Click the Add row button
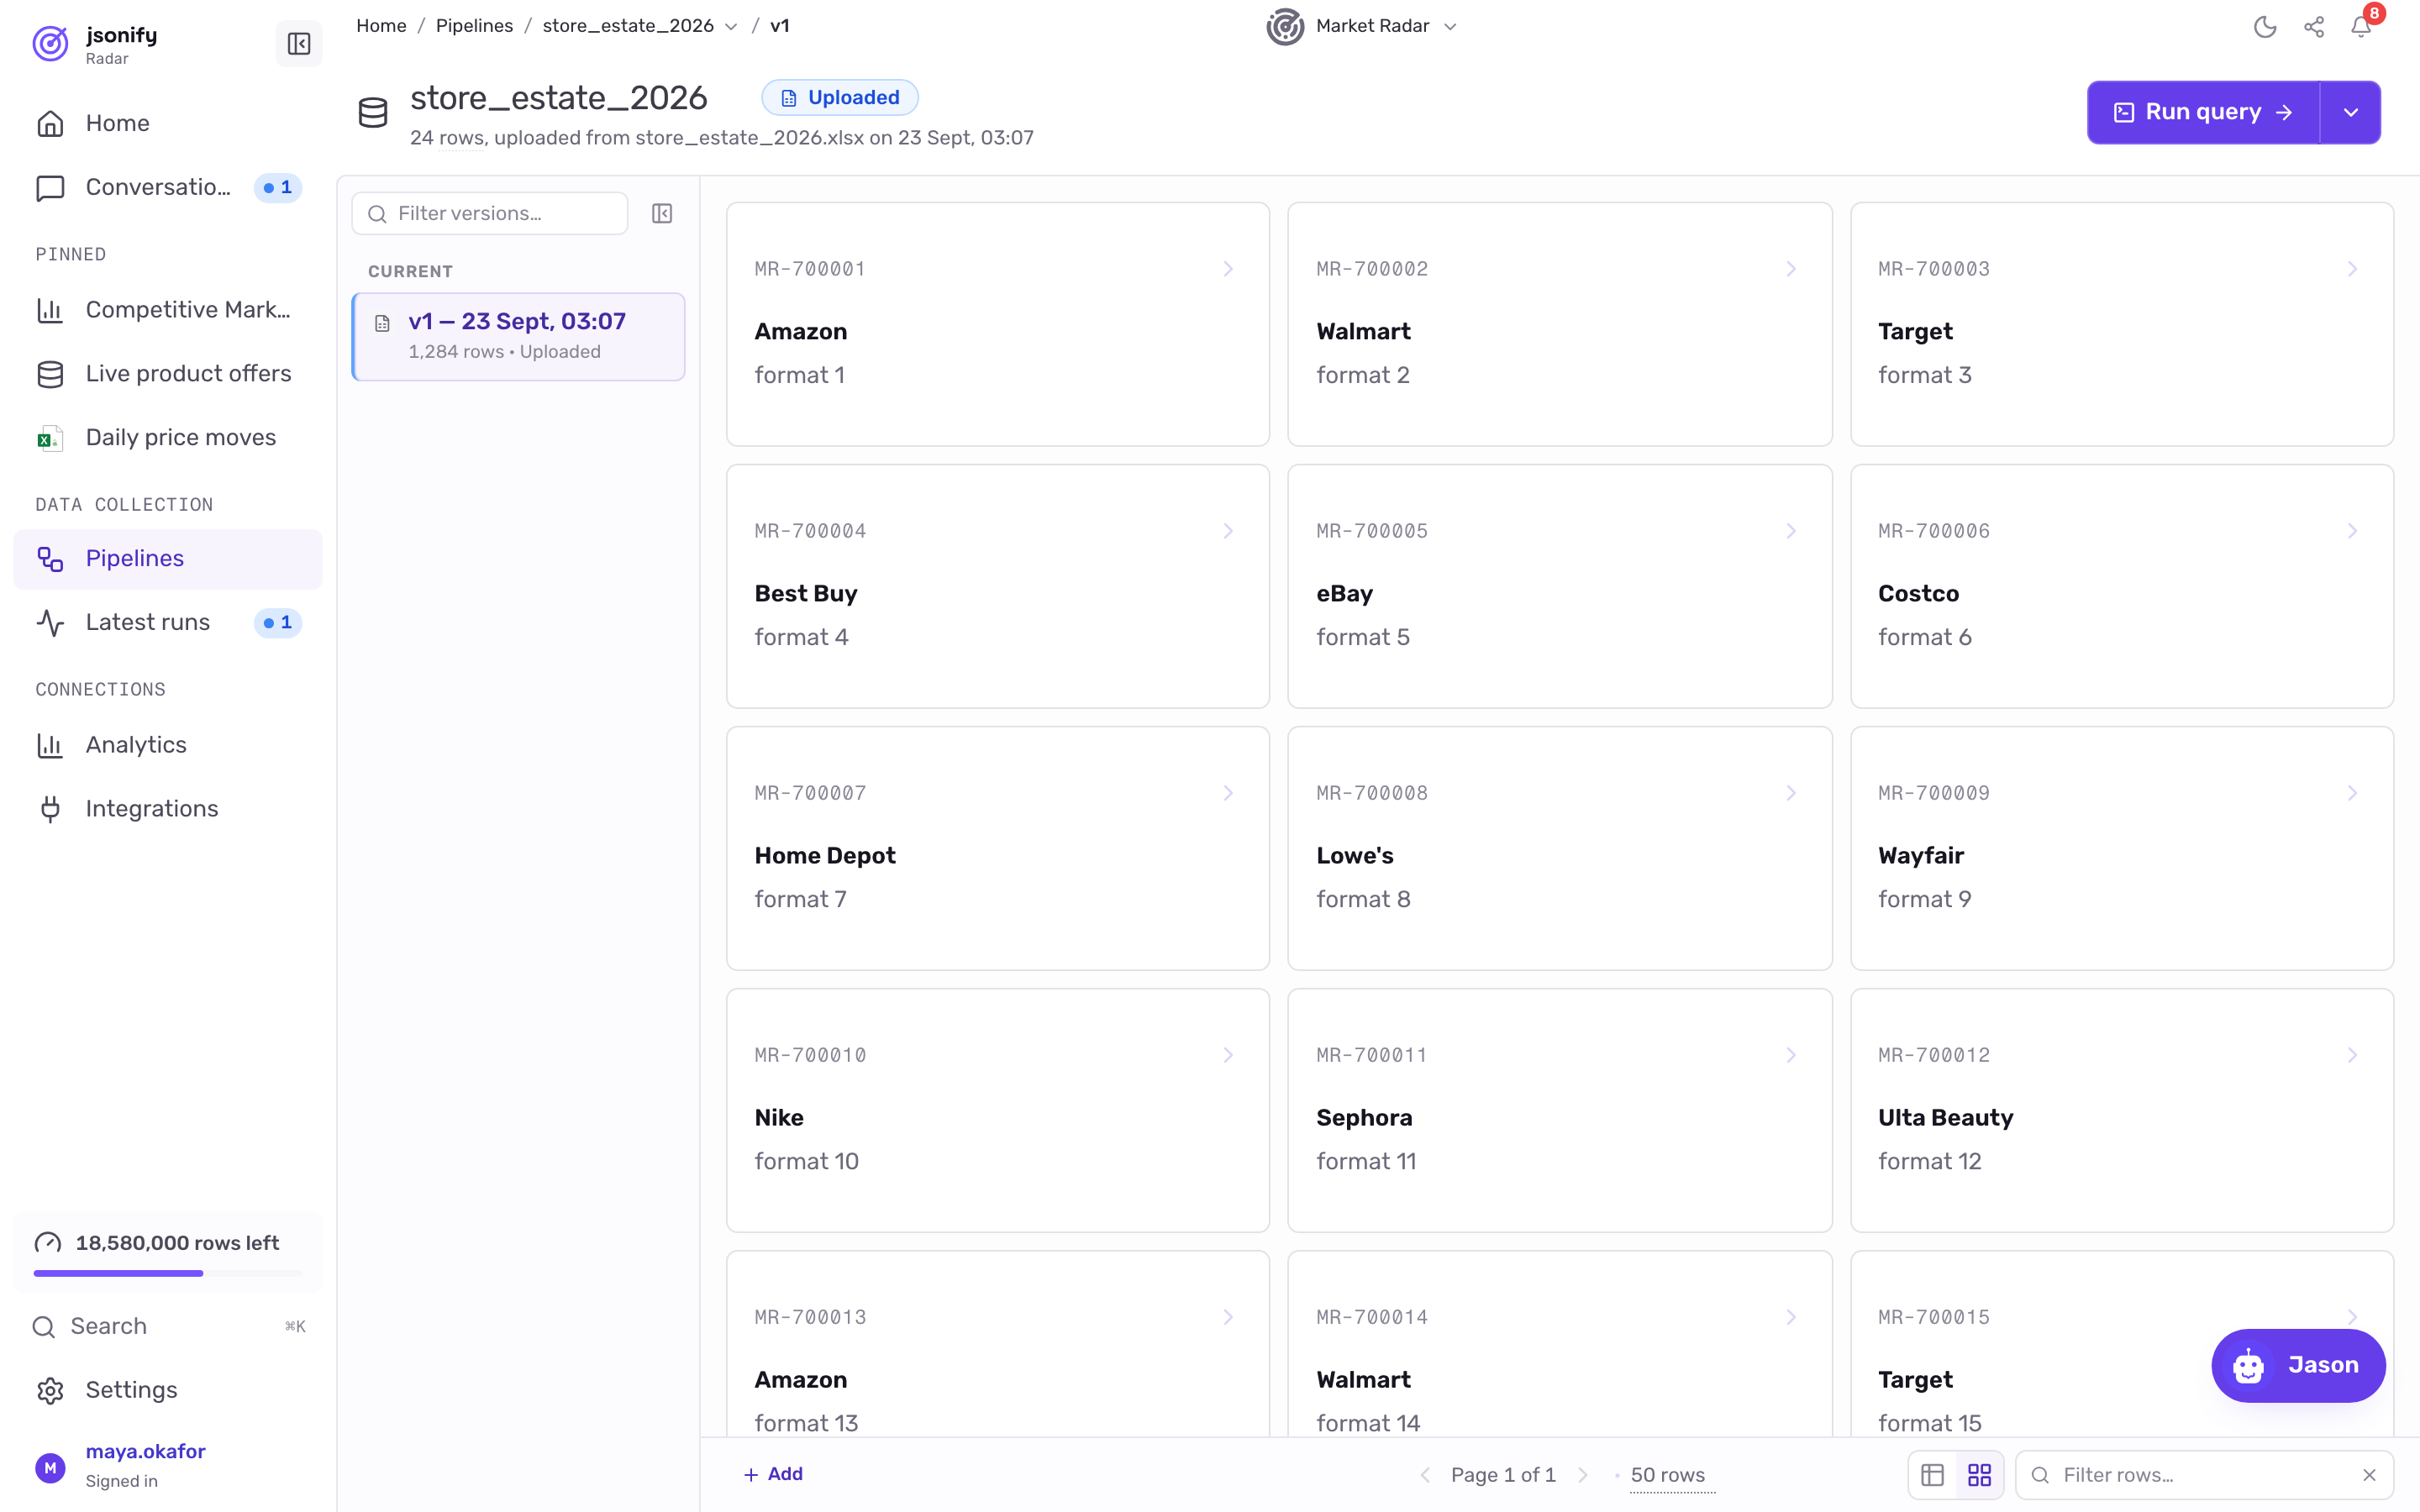 click(x=773, y=1474)
